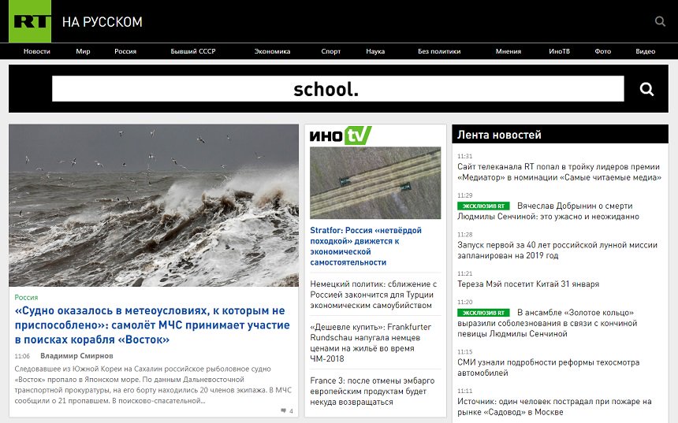The height and width of the screenshot is (423, 678).
Task: Select Бывший СССР in navigation
Action: tap(193, 51)
